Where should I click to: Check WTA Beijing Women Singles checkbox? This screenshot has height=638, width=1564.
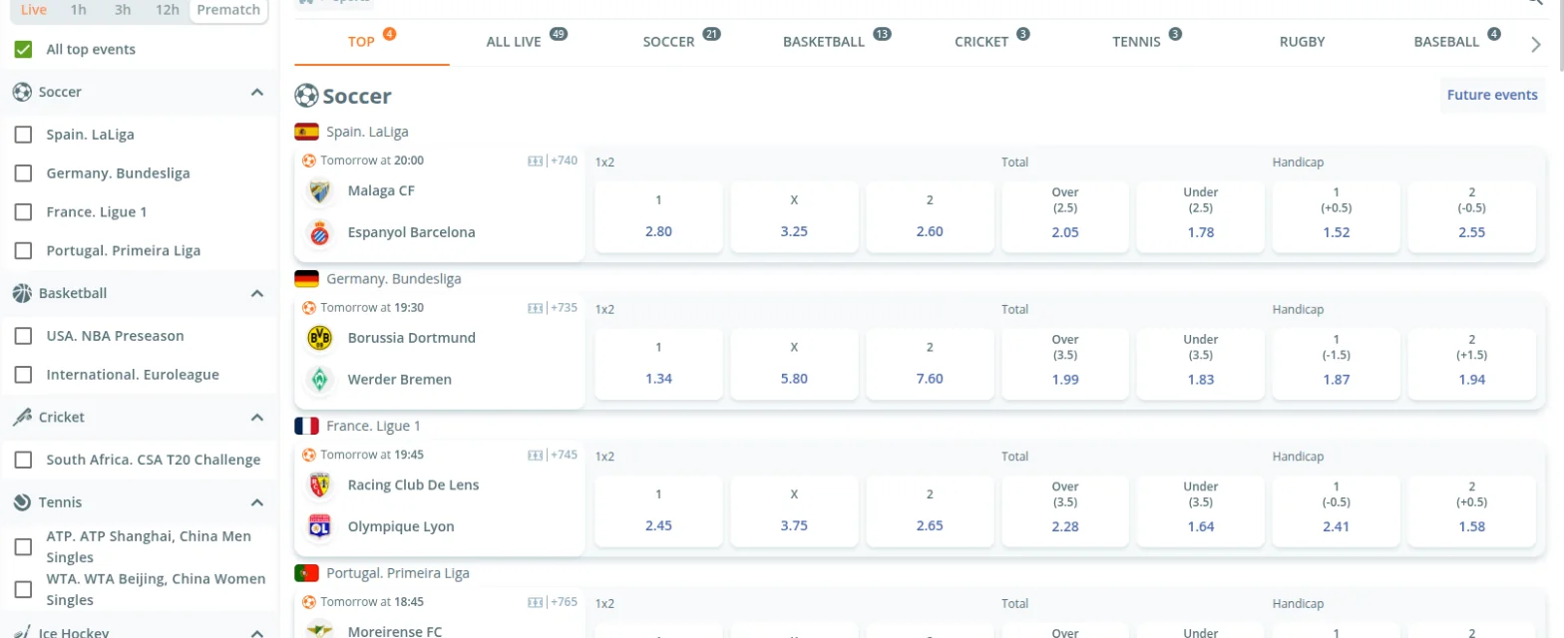tap(23, 590)
